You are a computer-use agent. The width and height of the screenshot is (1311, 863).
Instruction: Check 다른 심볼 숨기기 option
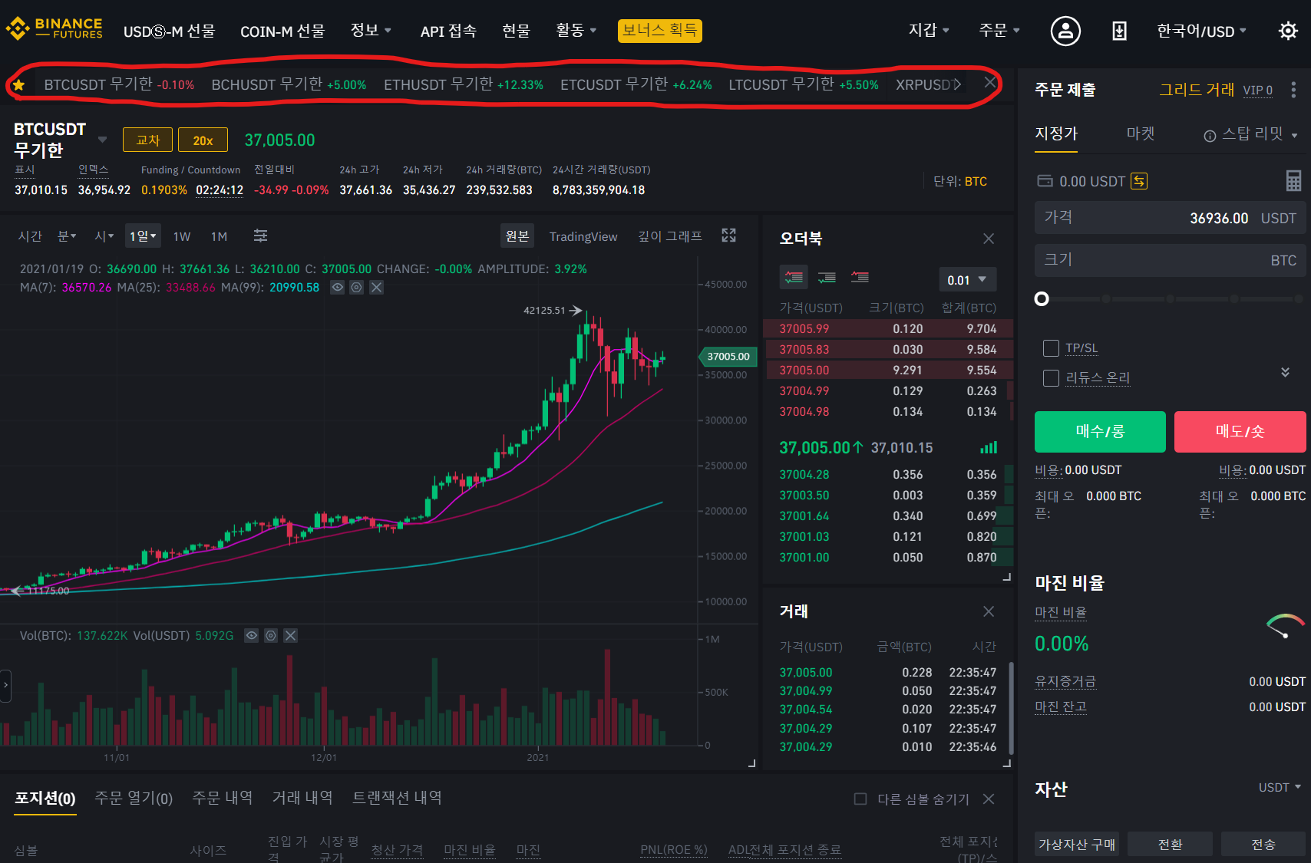(860, 799)
